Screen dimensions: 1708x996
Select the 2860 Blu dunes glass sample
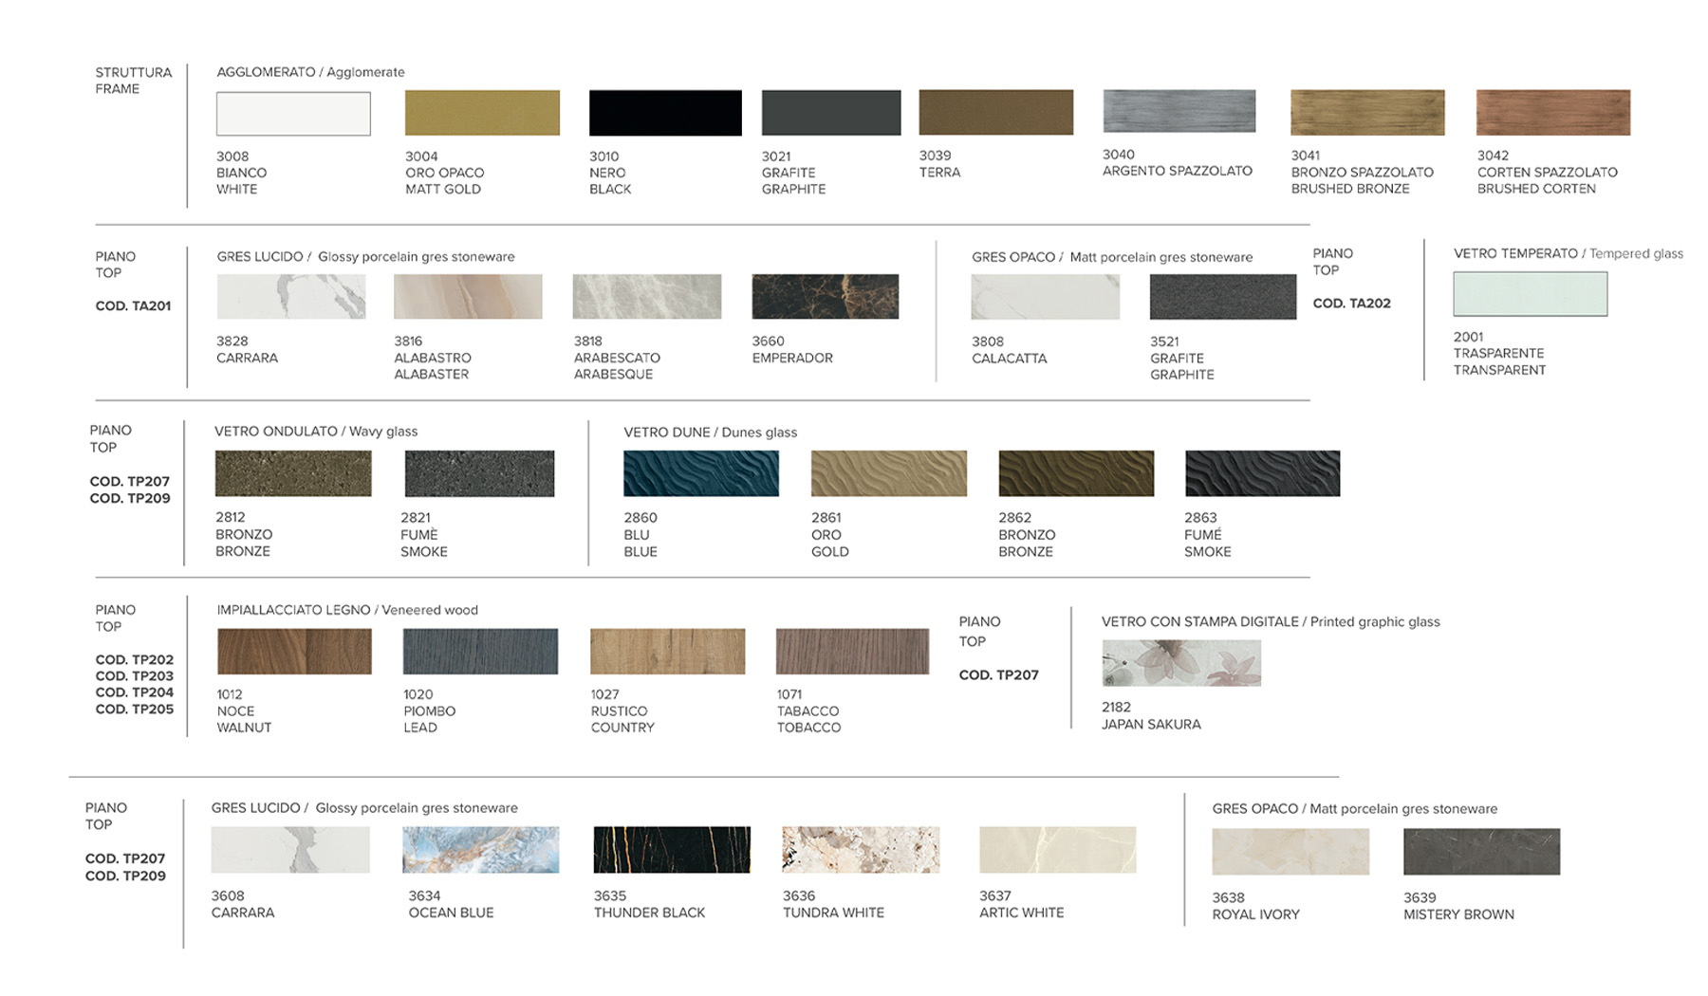click(x=700, y=473)
